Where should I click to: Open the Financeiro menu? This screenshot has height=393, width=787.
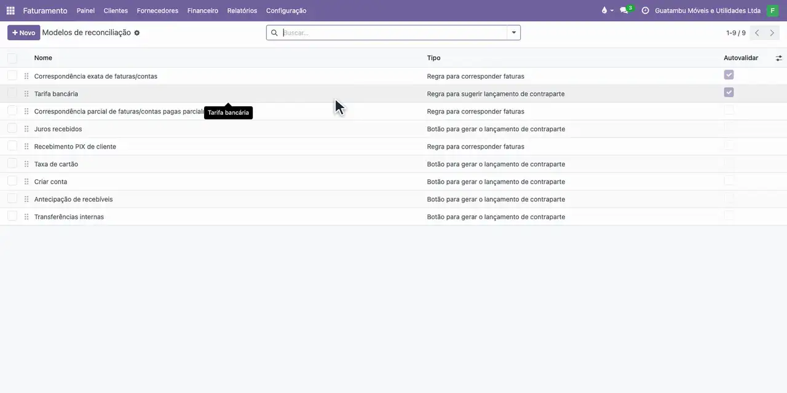coord(203,10)
